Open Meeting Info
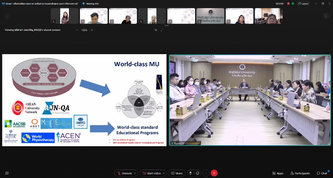 click(x=90, y=4)
